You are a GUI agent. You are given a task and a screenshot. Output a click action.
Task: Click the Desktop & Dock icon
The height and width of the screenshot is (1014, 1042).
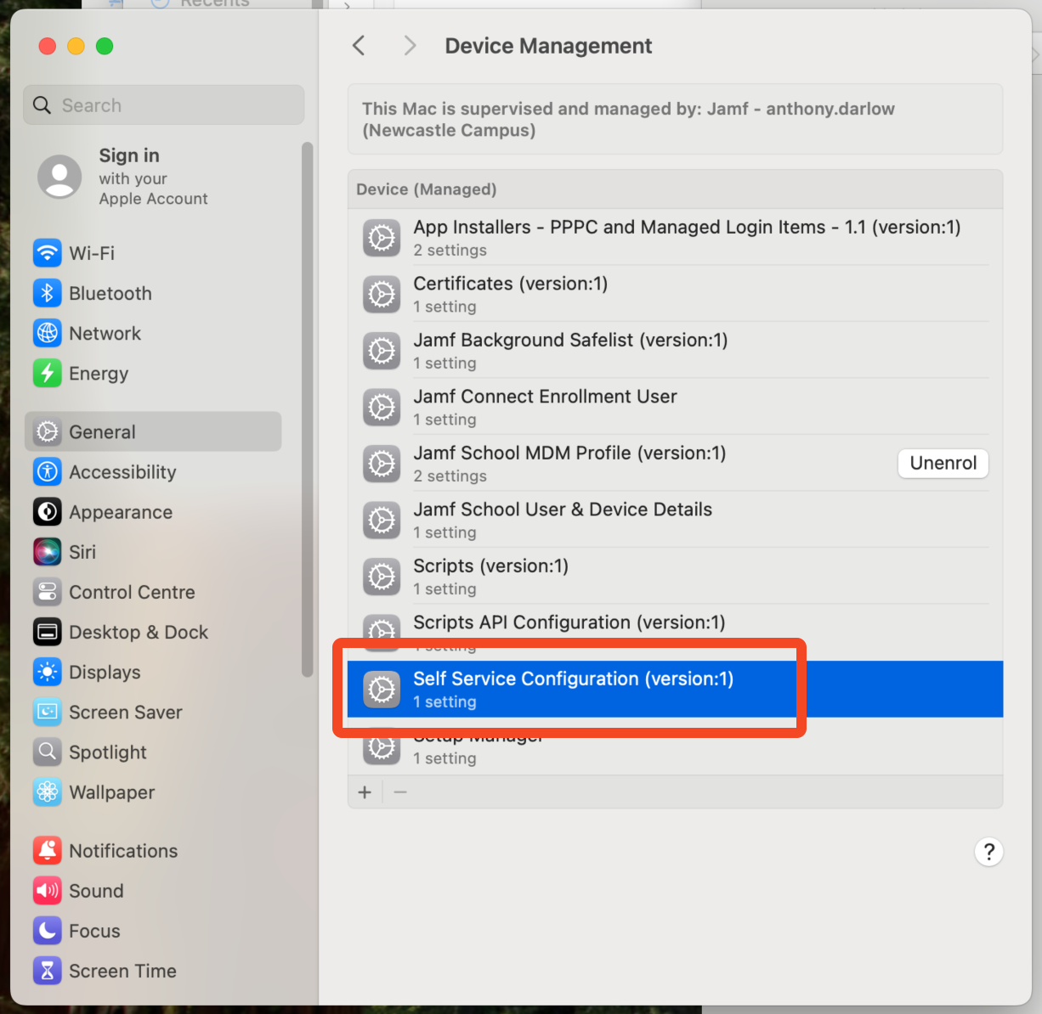[48, 632]
